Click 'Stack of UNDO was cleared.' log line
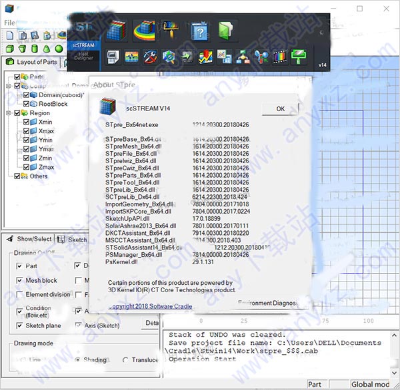Image resolution: width=400 pixels, height=390 pixels. click(x=227, y=335)
